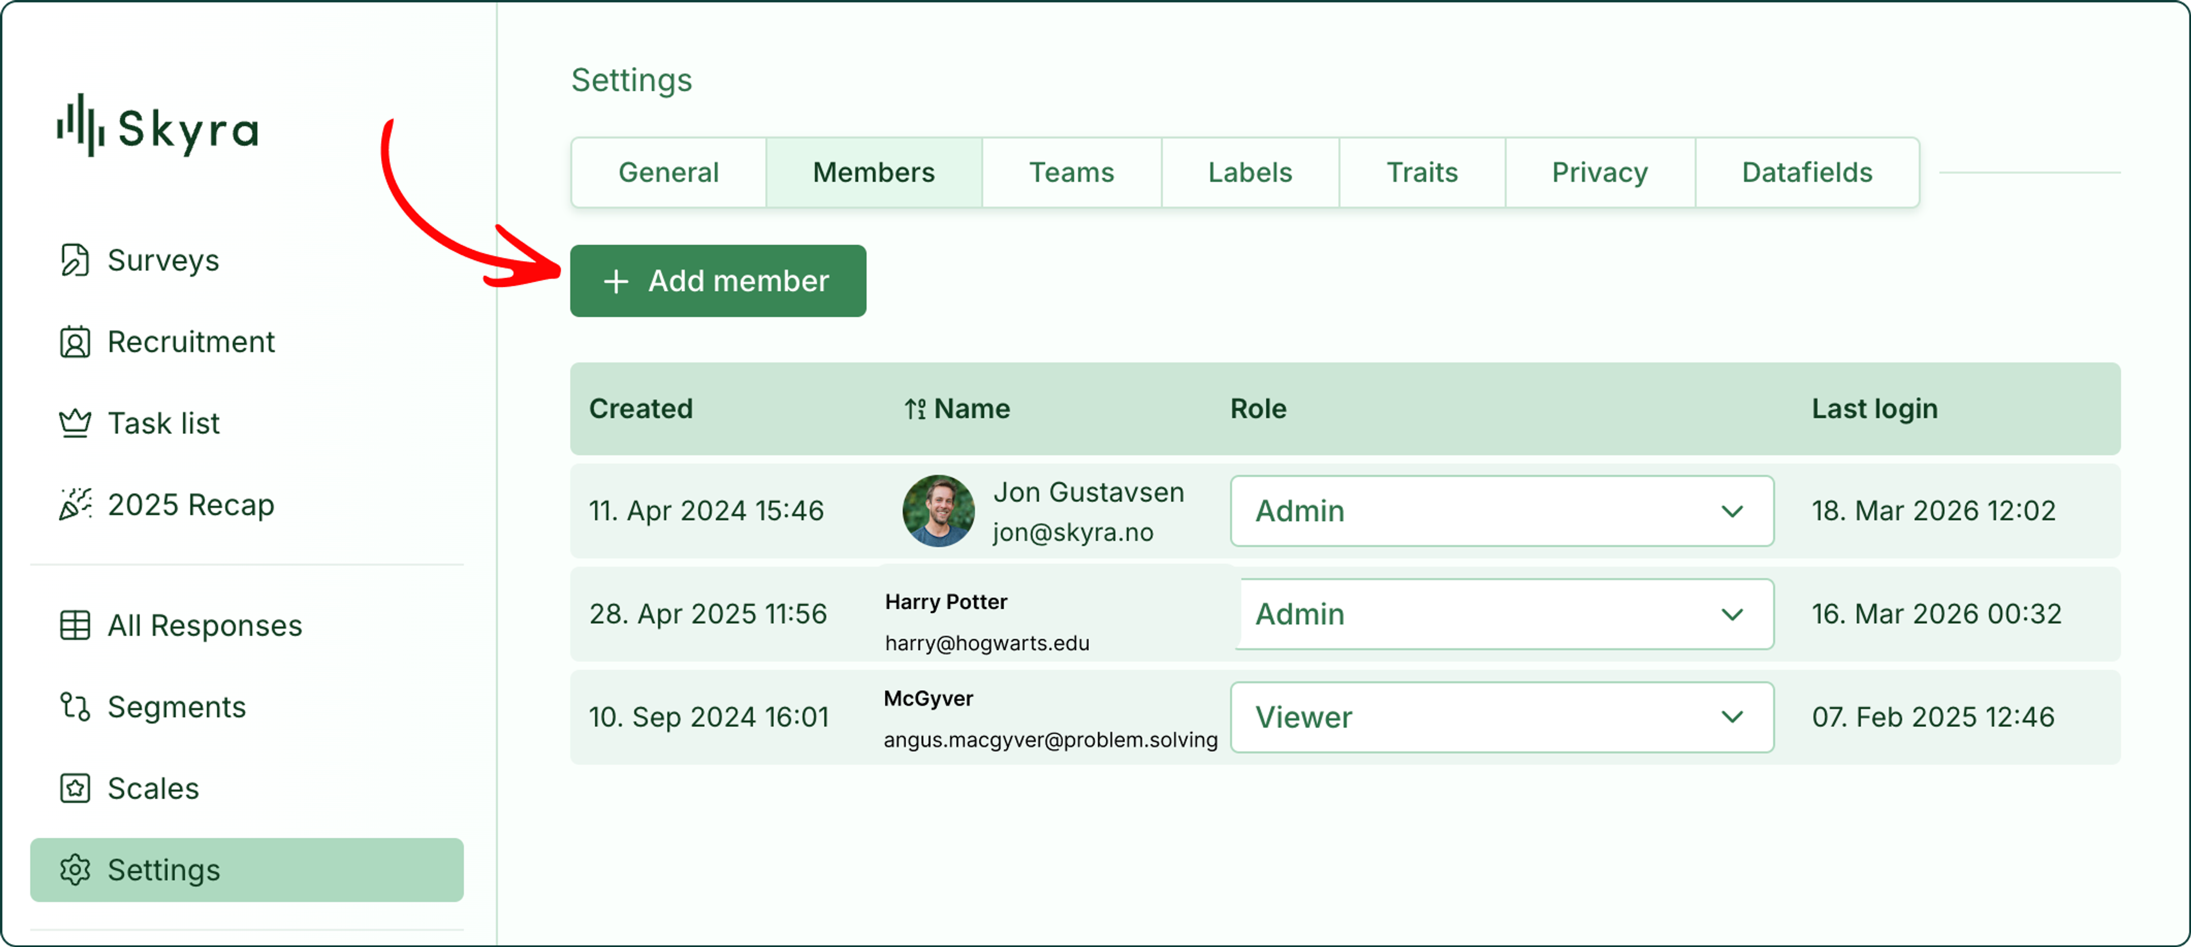Open the Datafields tab
Viewport: 2191px width, 947px height.
[x=1808, y=173]
